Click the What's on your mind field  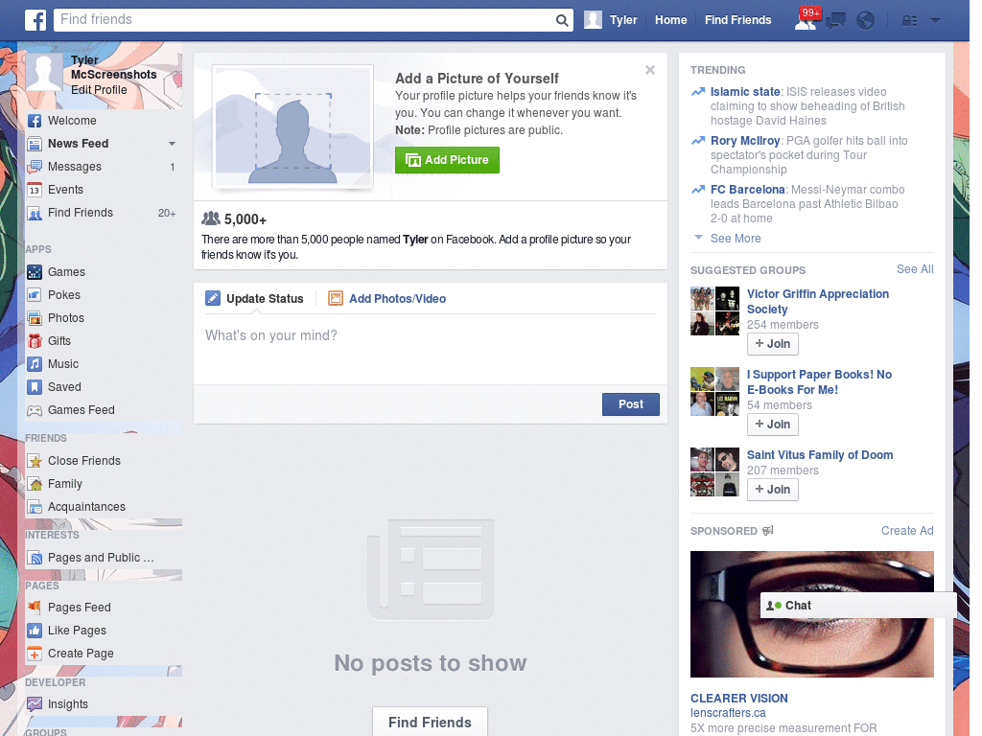click(x=431, y=349)
